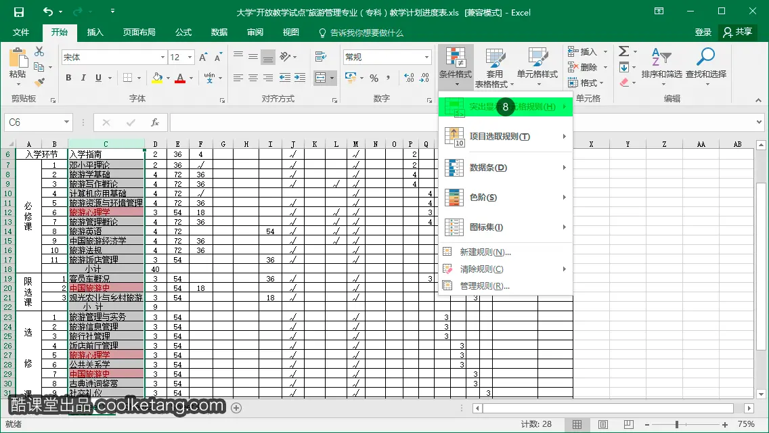The width and height of the screenshot is (769, 433).
Task: Open 色阶 color scales menu item
Action: tap(506, 197)
